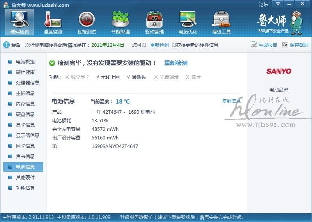Click 复制信息 to copy battery info
The width and height of the screenshot is (312, 222).
point(231,101)
